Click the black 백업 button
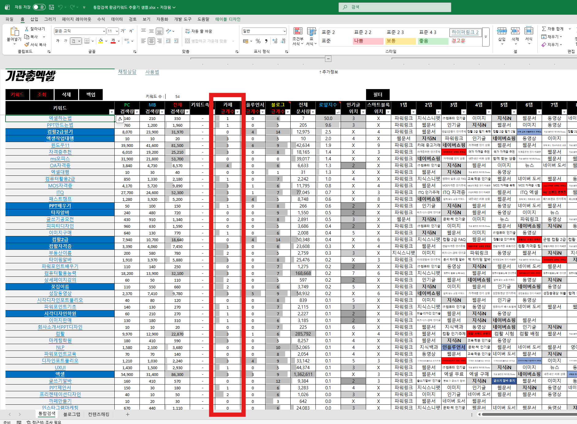This screenshot has width=577, height=424. [91, 95]
